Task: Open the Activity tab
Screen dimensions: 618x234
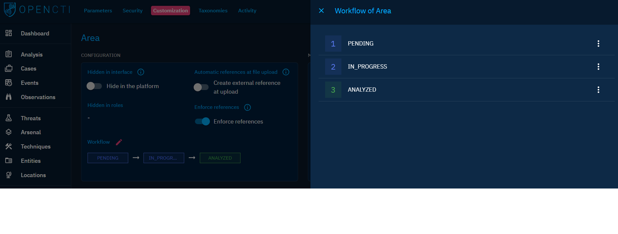Action: [247, 11]
